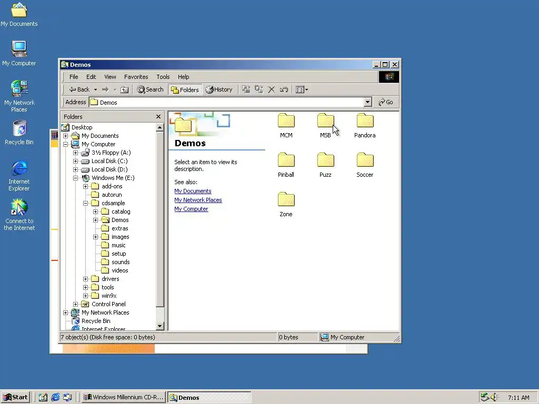Click into the Address field
The height and width of the screenshot is (404, 539).
click(226, 103)
